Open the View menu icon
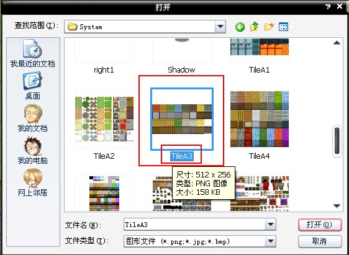349x255 pixels. point(283,27)
